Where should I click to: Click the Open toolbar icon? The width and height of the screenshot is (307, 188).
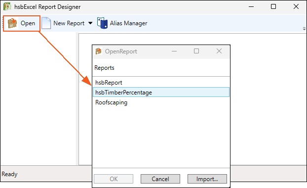pos(12,23)
